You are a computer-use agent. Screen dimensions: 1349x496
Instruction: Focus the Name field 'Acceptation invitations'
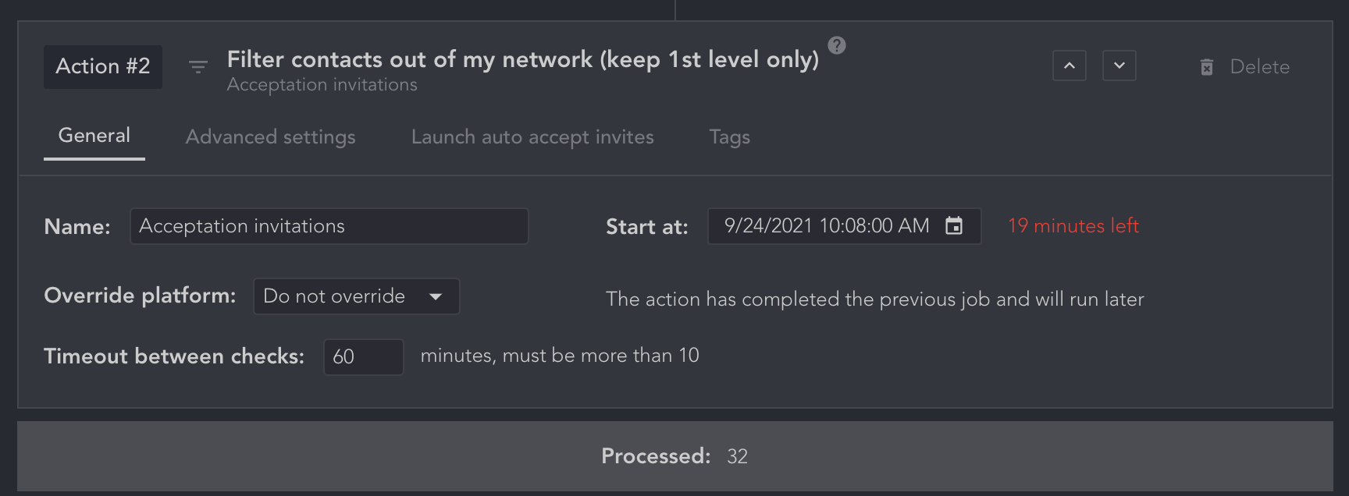coord(329,226)
